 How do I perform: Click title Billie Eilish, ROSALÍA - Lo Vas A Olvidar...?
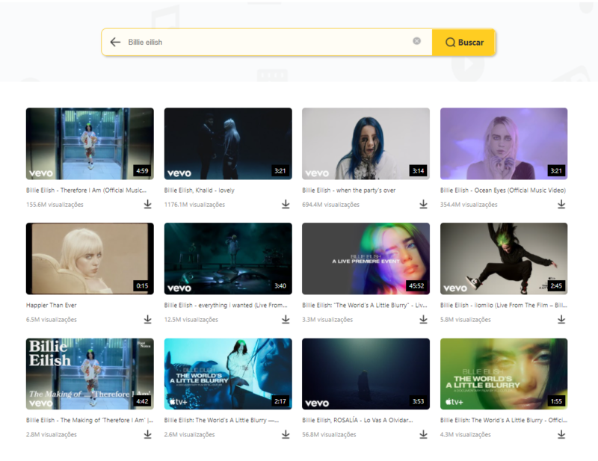tap(357, 420)
